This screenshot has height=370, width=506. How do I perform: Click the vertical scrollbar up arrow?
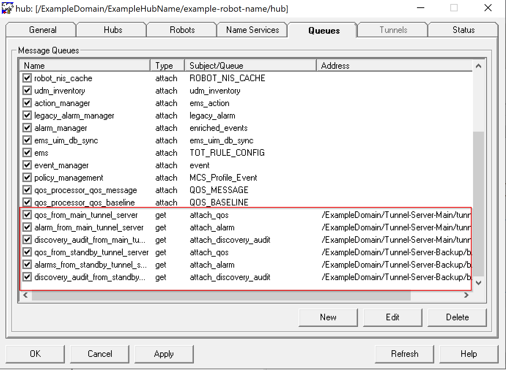tap(478, 66)
